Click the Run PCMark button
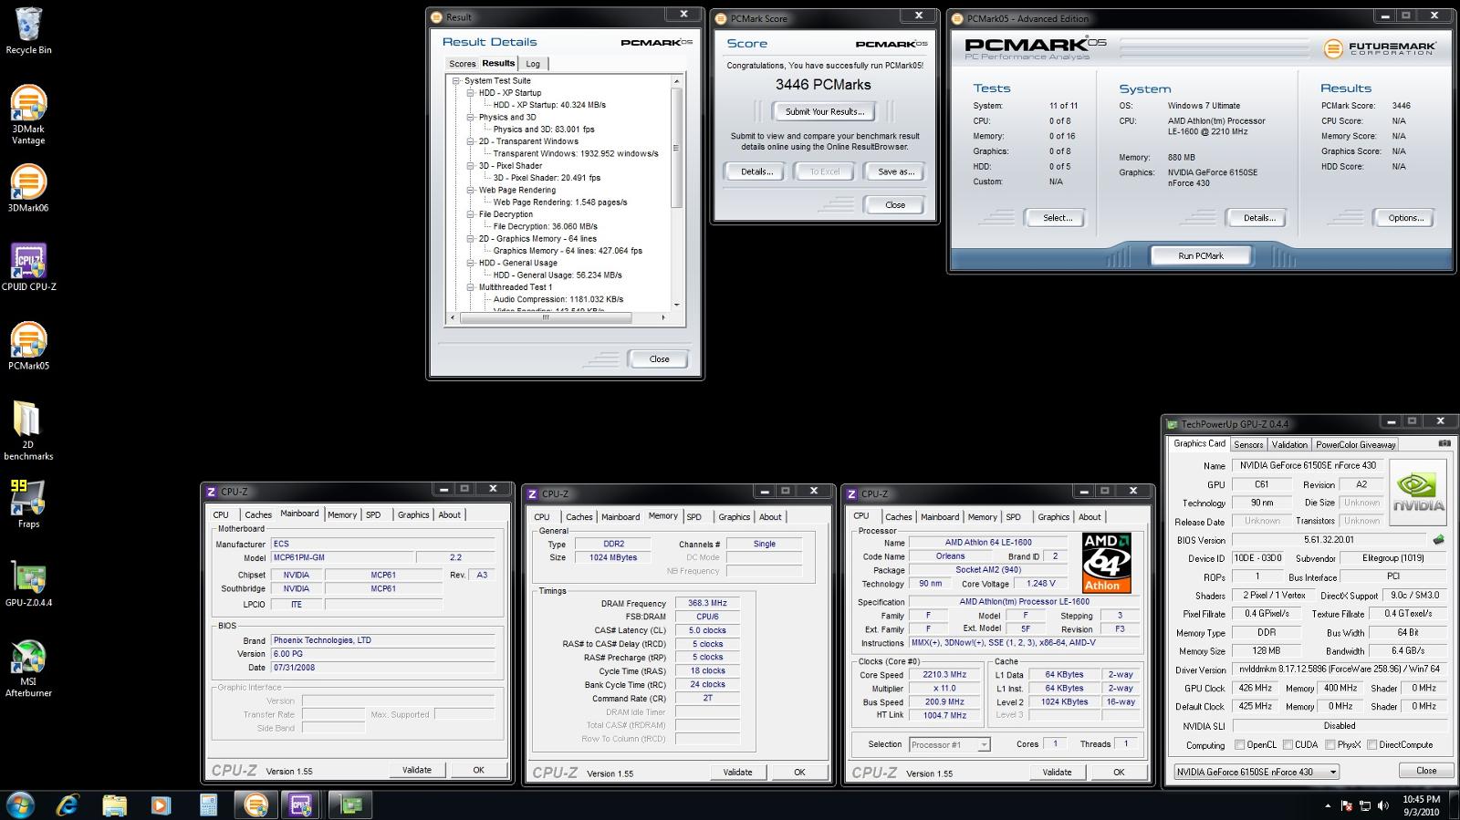Screen dimensions: 1460x820 tap(1200, 255)
